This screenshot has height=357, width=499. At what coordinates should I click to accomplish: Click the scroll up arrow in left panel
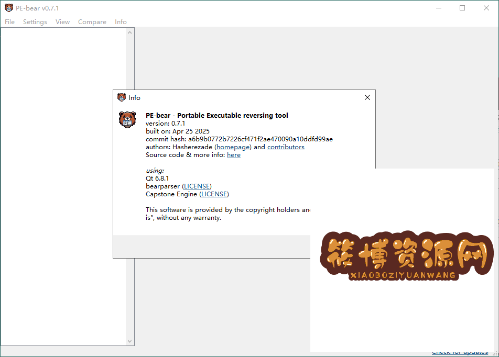click(129, 32)
